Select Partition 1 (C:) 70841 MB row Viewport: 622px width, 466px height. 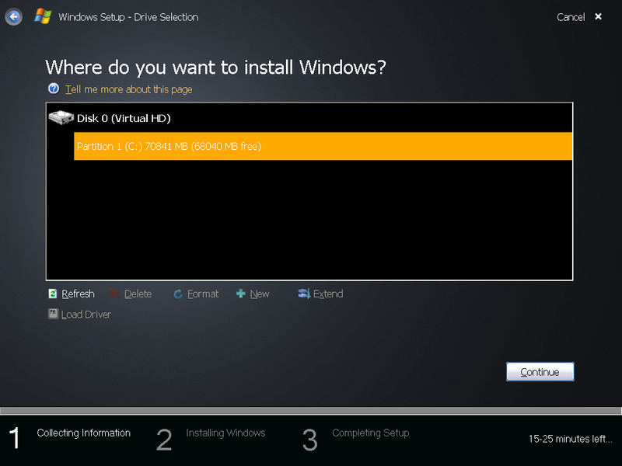pos(323,146)
